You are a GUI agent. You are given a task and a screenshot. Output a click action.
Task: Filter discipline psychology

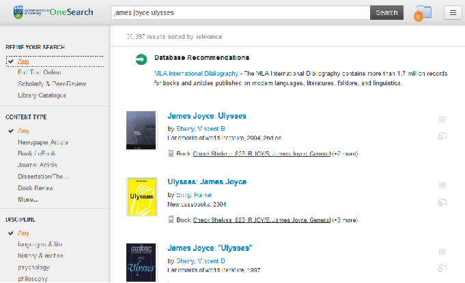tap(34, 267)
